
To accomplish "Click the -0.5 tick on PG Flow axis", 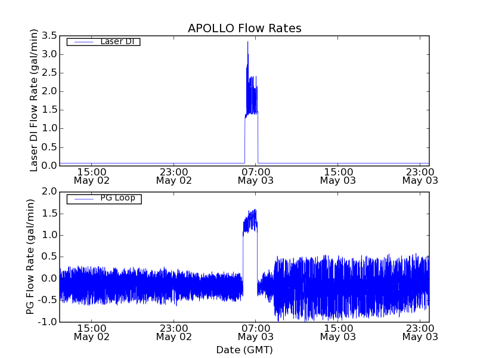I will 48,300.
